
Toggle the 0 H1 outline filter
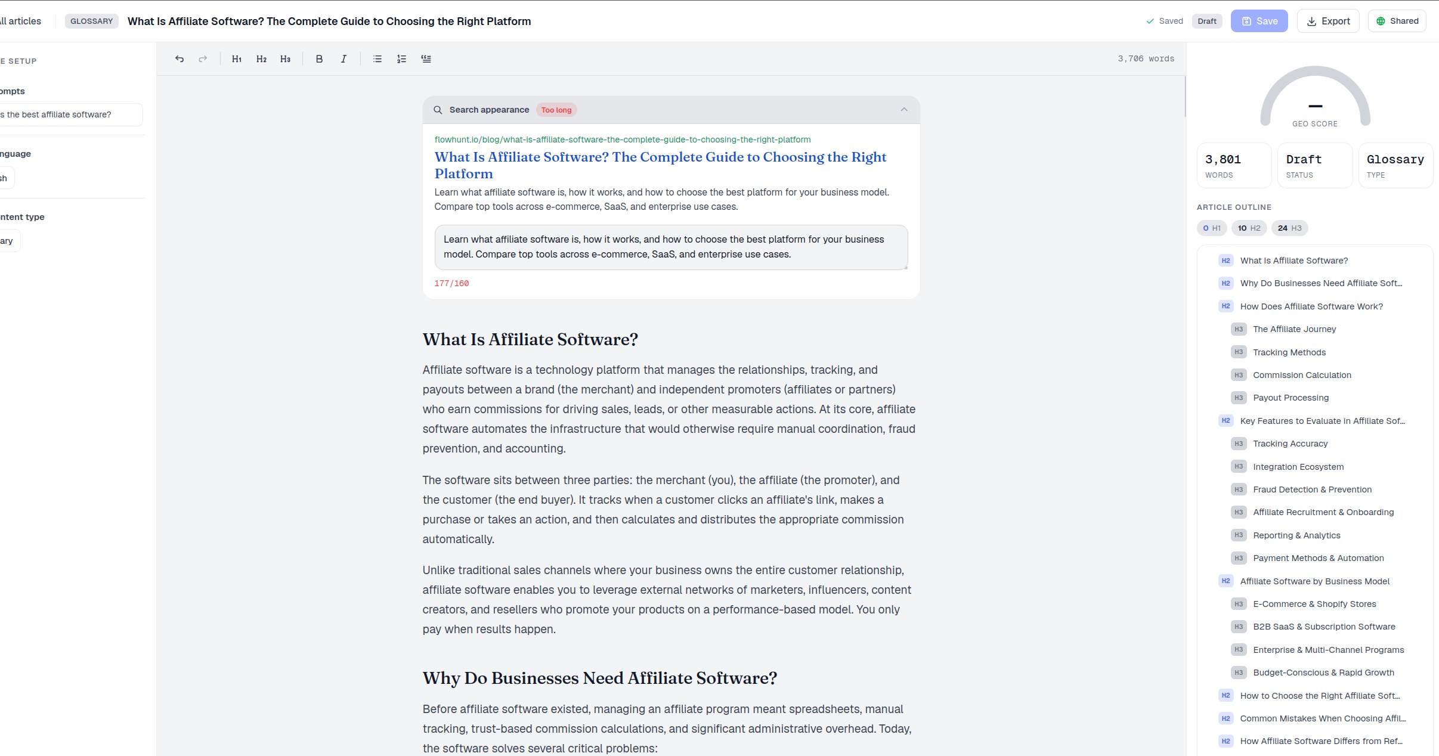[x=1212, y=228]
